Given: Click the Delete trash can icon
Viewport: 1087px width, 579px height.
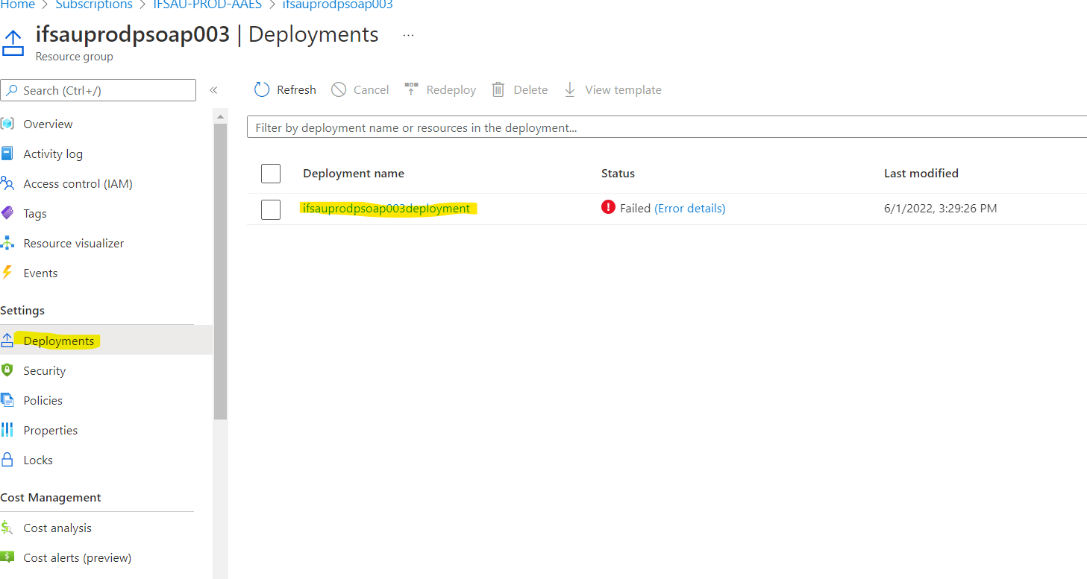Looking at the screenshot, I should (x=498, y=89).
